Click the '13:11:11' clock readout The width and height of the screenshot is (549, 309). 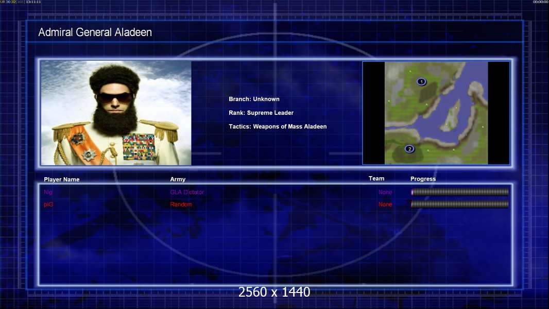33,2
